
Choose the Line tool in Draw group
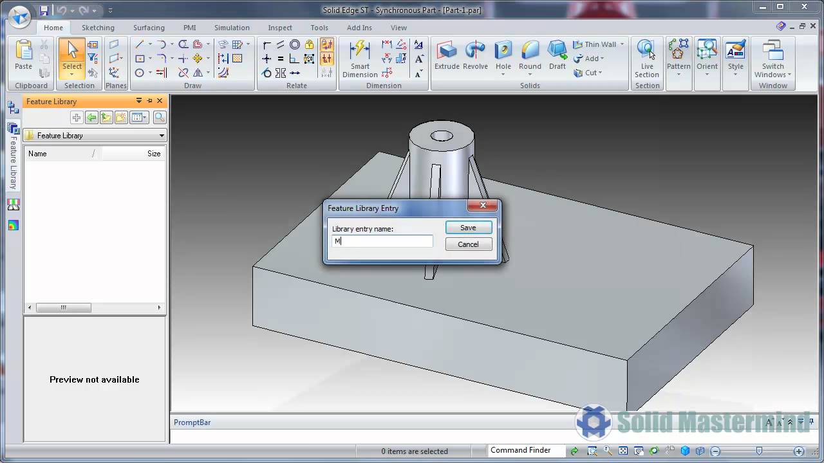coord(140,44)
